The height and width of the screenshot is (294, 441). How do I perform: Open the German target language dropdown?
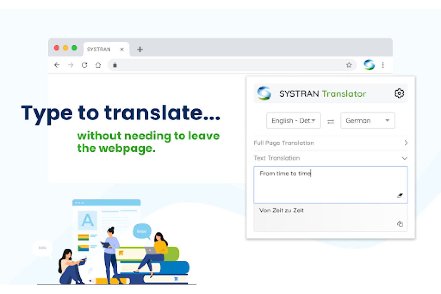coord(367,121)
